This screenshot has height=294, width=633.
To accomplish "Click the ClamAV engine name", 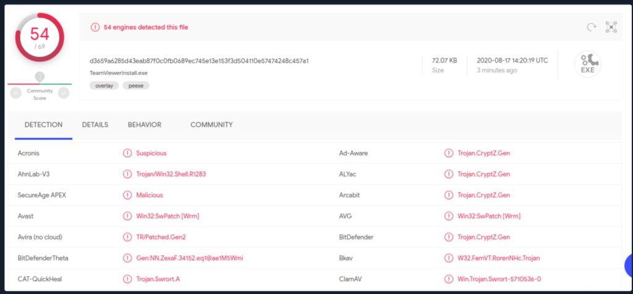I will click(x=350, y=279).
